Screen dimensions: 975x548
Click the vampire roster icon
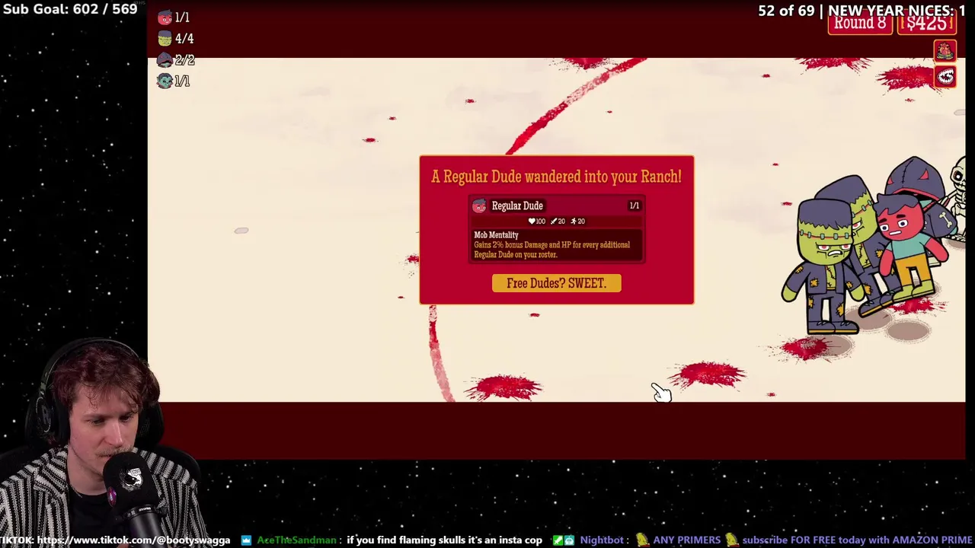[165, 81]
